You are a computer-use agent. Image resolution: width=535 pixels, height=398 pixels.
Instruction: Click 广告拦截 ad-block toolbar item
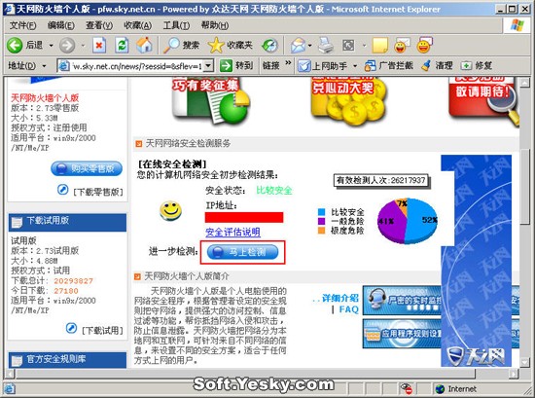(389, 65)
